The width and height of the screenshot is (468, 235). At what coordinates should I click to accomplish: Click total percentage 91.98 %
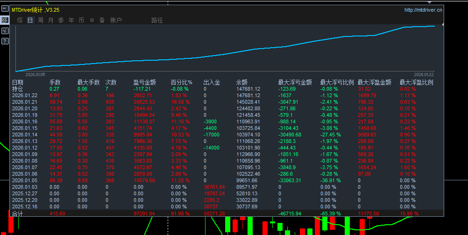pos(180,214)
